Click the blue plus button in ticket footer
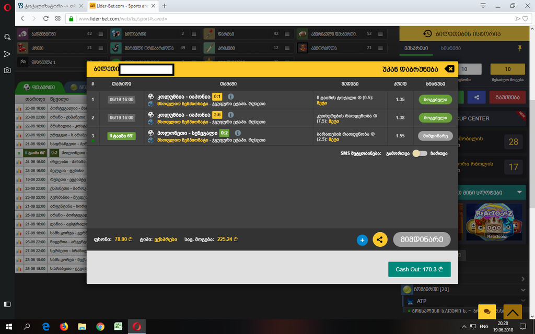535x334 pixels. pos(363,240)
